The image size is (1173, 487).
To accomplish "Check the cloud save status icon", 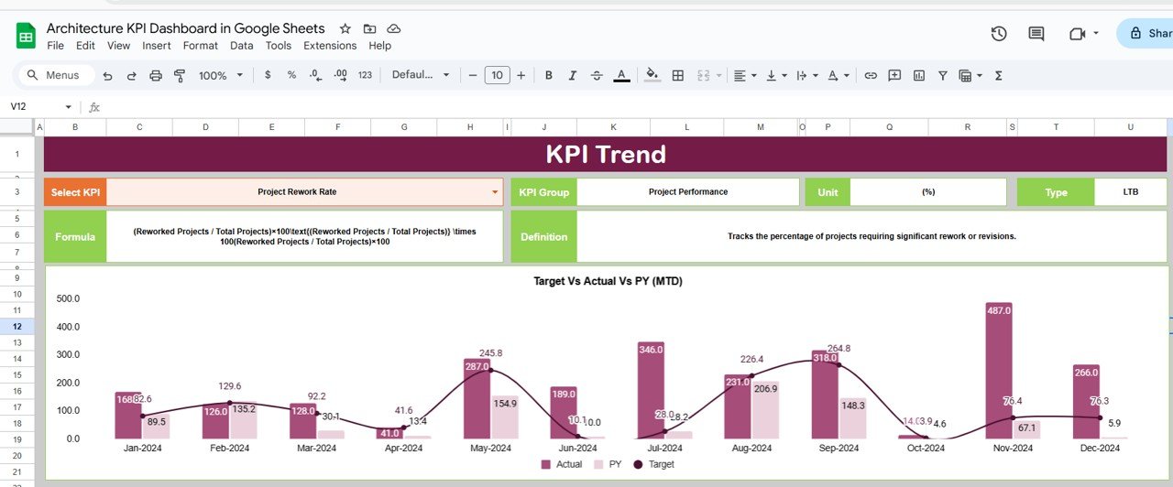I will pos(394,28).
